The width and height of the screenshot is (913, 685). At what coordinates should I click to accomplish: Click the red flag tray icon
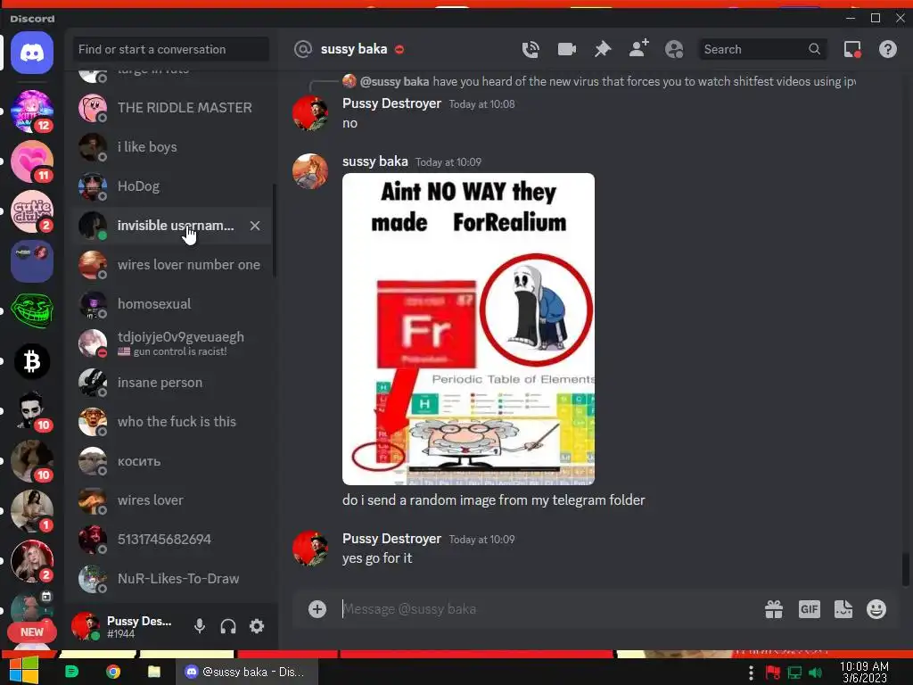point(773,673)
